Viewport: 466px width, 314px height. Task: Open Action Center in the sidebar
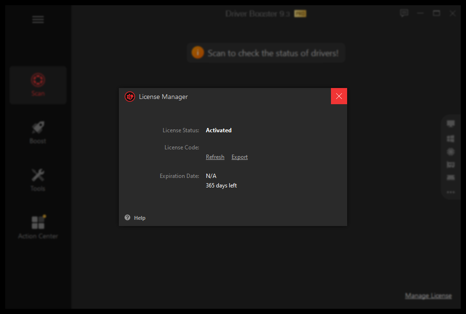(x=38, y=227)
